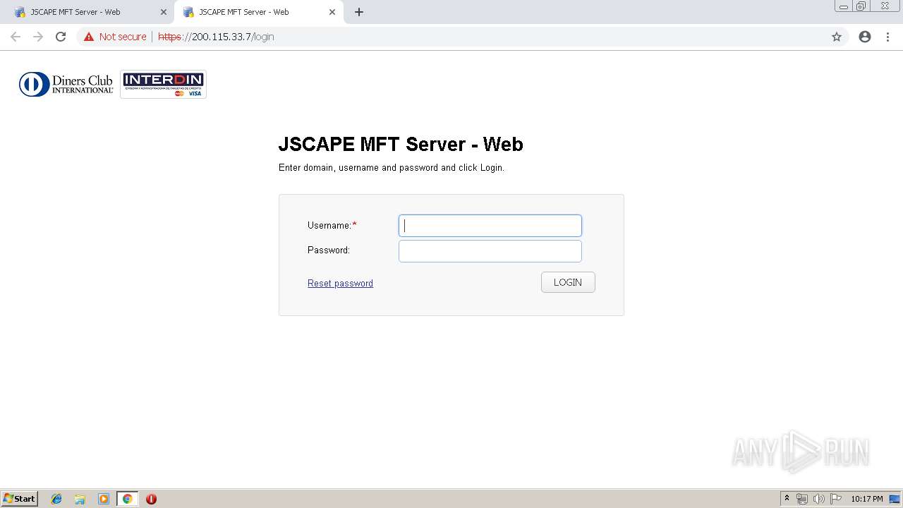Click the Not secure warning icon

[89, 37]
